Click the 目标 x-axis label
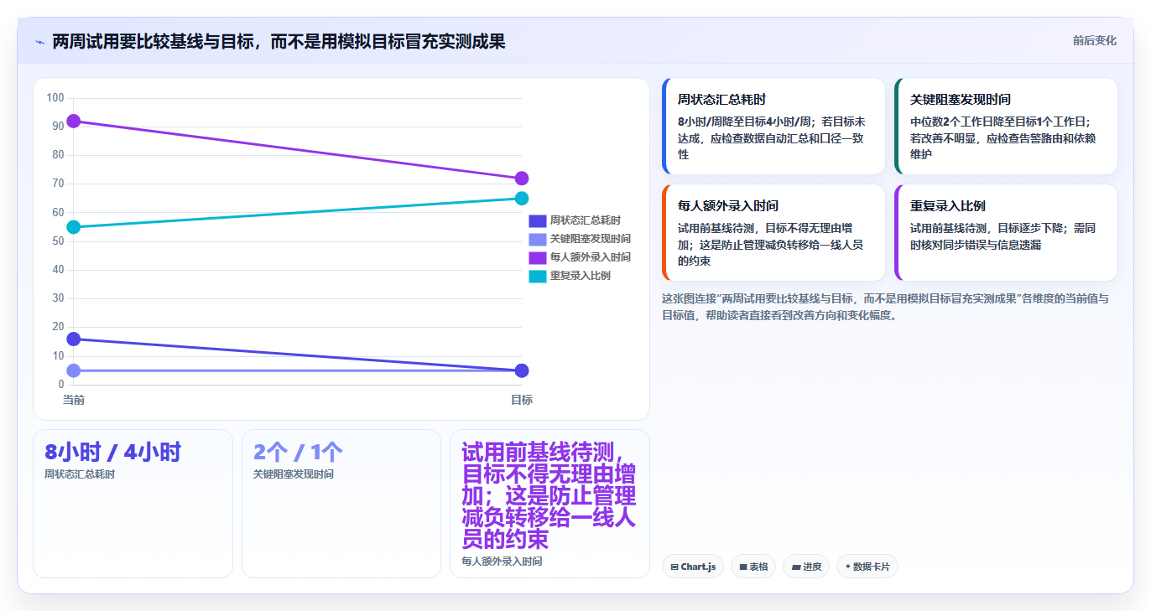Image resolution: width=1151 pixels, height=611 pixels. (x=522, y=400)
